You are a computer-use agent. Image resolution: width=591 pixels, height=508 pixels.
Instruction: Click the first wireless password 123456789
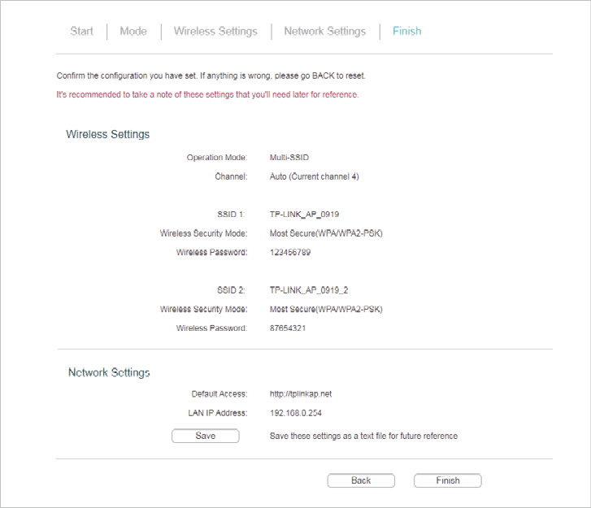click(290, 252)
